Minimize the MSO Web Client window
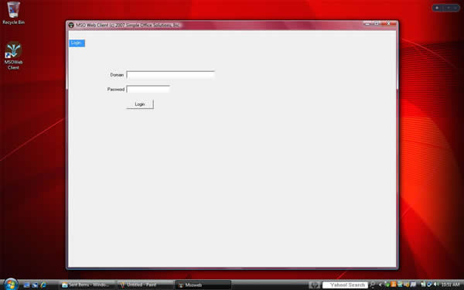This screenshot has width=464, height=290. (367, 24)
